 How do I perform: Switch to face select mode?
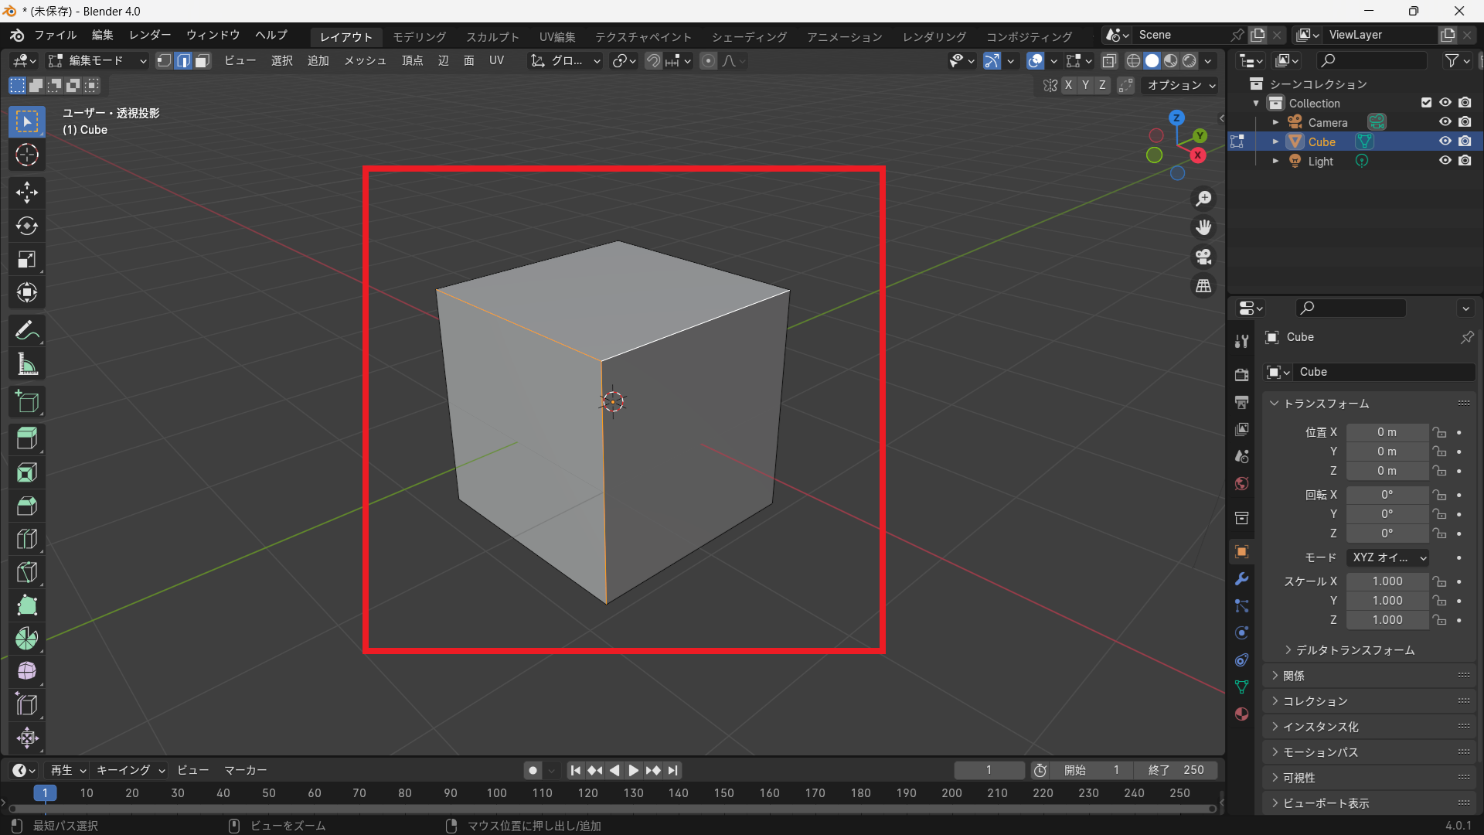[203, 61]
